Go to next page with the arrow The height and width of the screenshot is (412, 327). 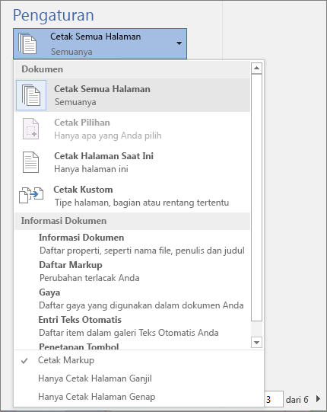(x=318, y=399)
